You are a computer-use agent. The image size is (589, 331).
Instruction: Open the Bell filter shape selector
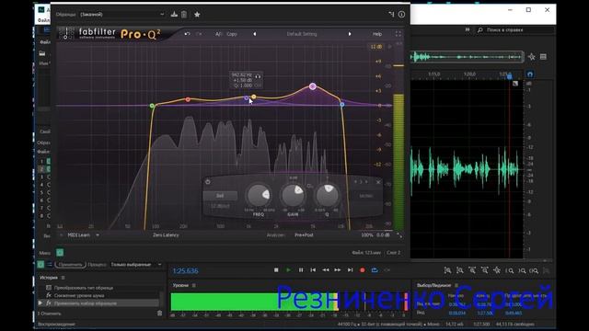220,196
